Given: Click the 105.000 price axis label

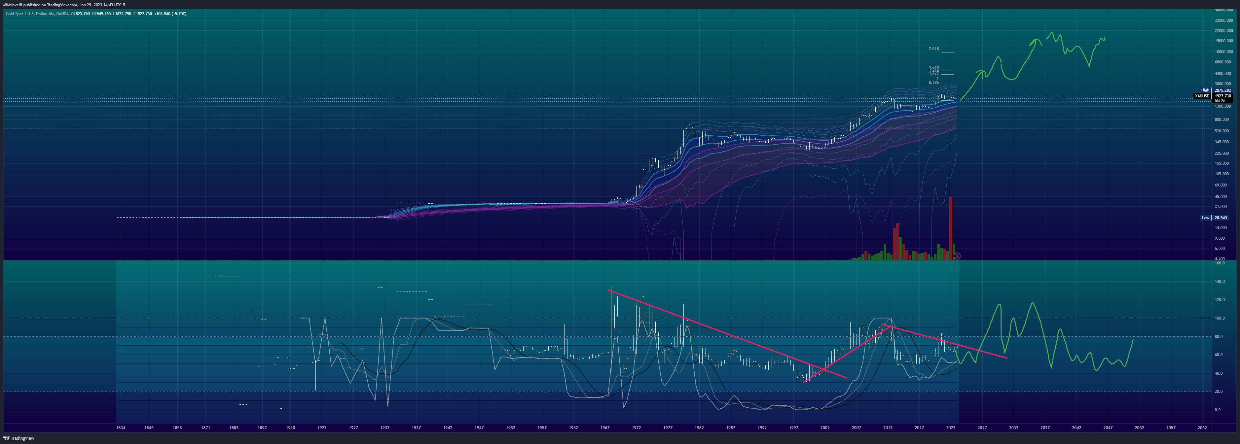Looking at the screenshot, I should point(1222,174).
